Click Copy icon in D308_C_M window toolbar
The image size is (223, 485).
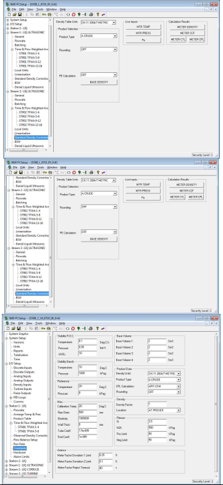click(x=32, y=328)
